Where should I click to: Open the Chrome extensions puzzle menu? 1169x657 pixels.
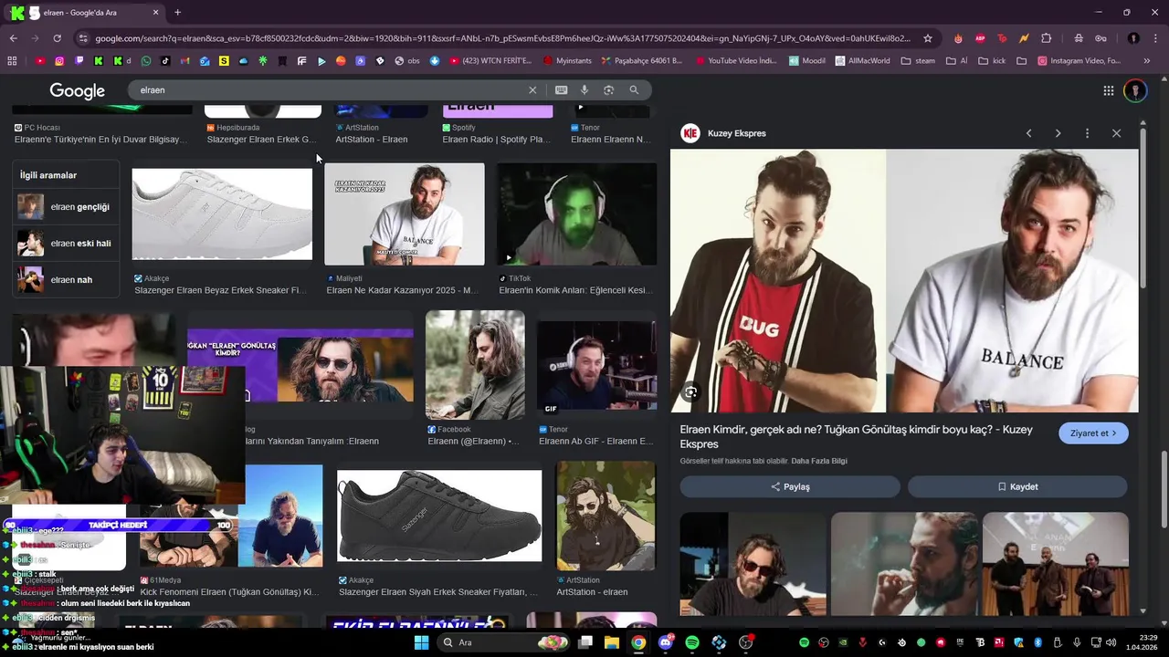[x=1047, y=38]
